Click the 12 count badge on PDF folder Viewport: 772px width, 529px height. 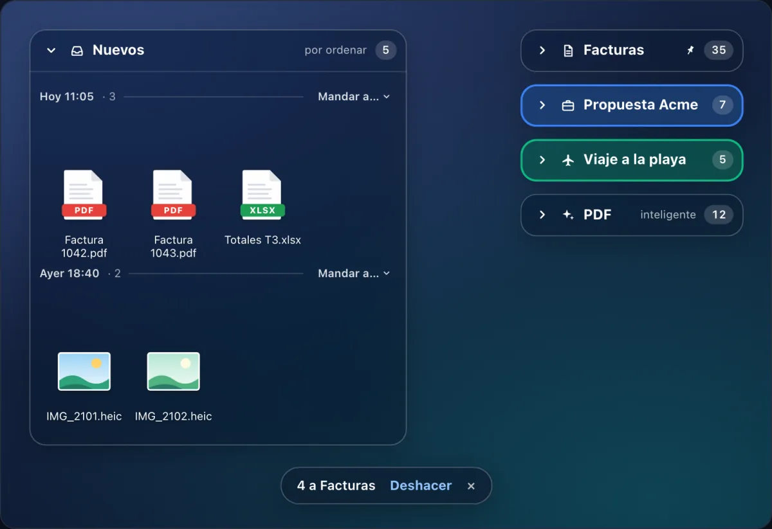click(x=719, y=215)
